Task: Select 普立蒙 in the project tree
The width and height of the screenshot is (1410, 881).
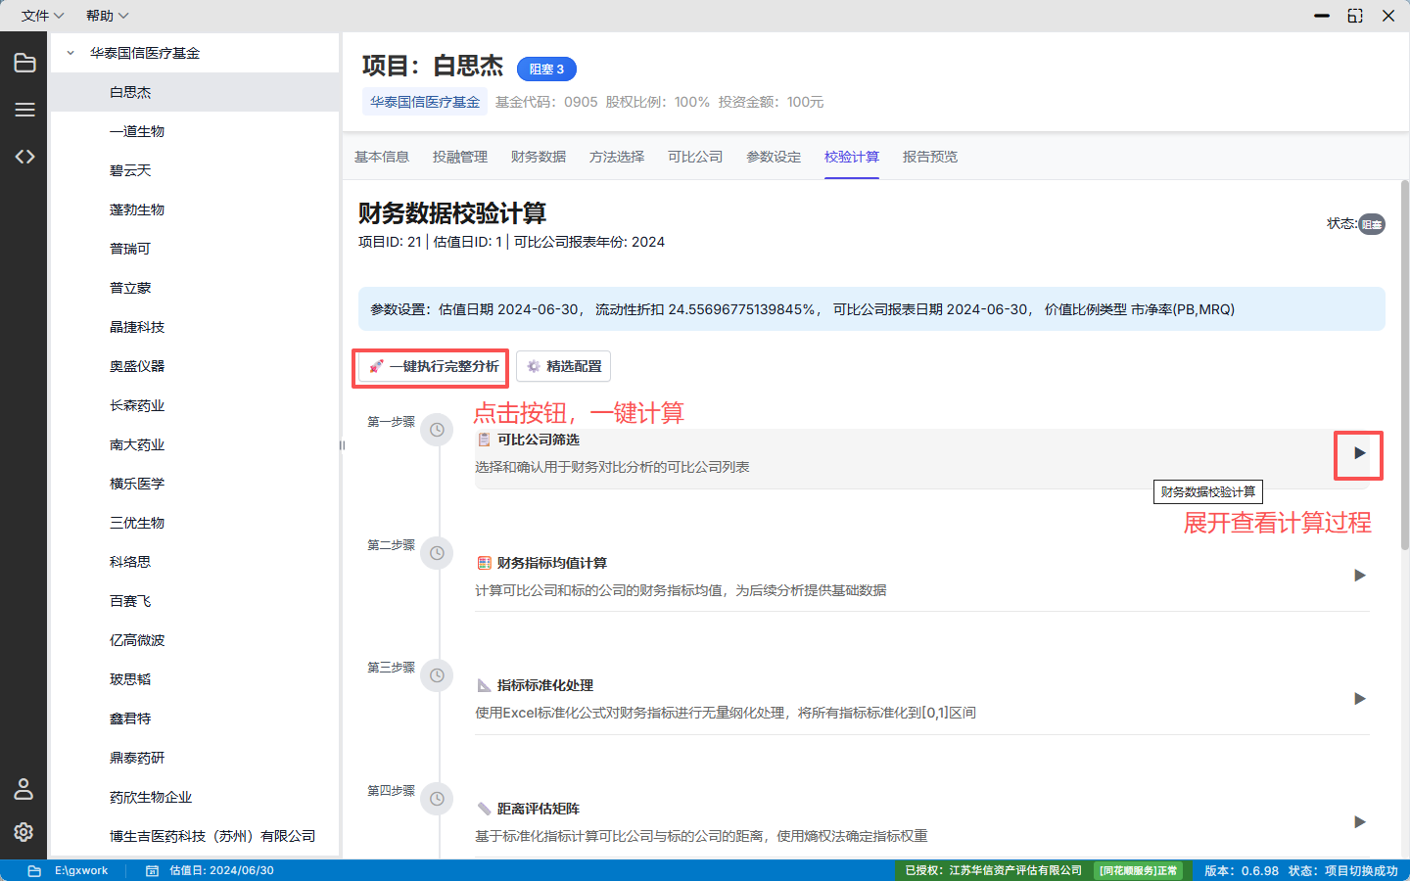Action: [x=194, y=288]
